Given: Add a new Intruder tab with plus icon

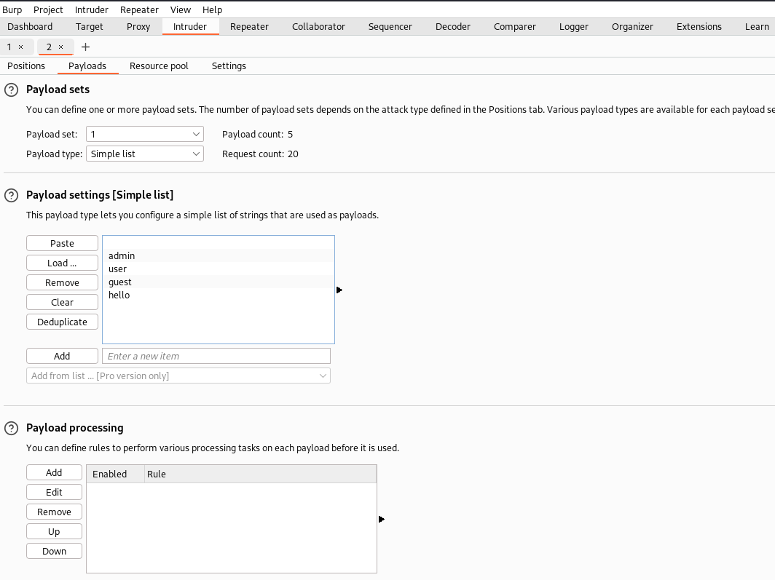Looking at the screenshot, I should (x=85, y=47).
